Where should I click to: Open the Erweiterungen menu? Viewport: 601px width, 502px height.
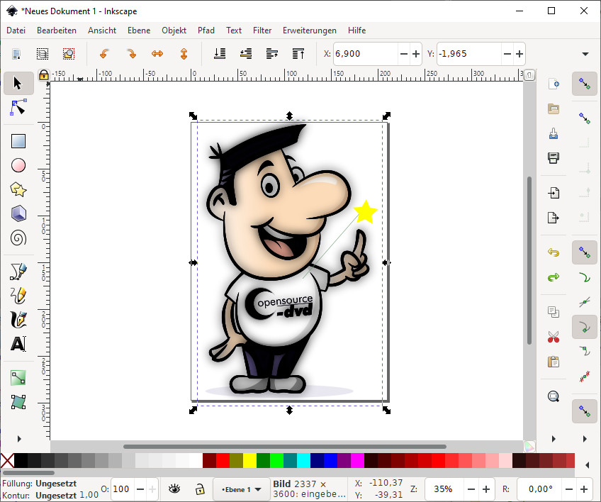point(309,30)
